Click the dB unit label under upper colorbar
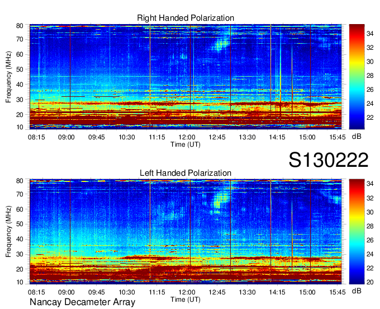Image resolution: width=380 pixels, height=309 pixels. [x=357, y=137]
